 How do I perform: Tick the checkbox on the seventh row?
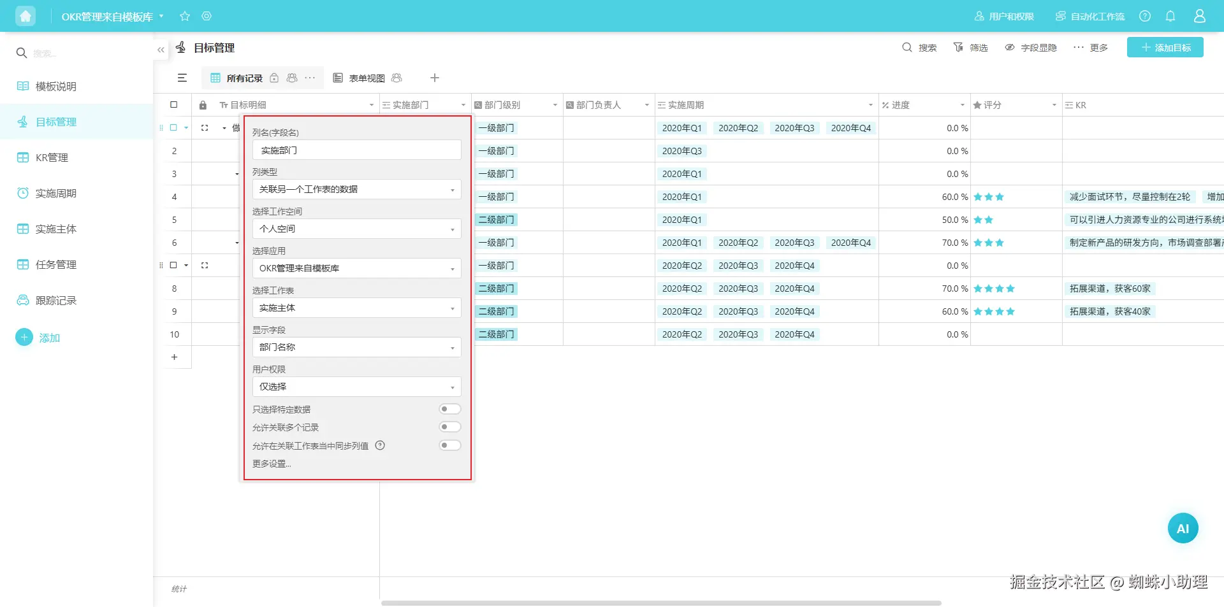[x=173, y=265]
